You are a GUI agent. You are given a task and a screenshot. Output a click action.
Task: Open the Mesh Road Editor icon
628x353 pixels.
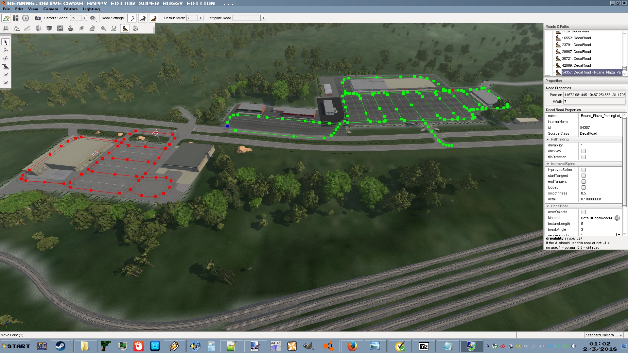92,28
